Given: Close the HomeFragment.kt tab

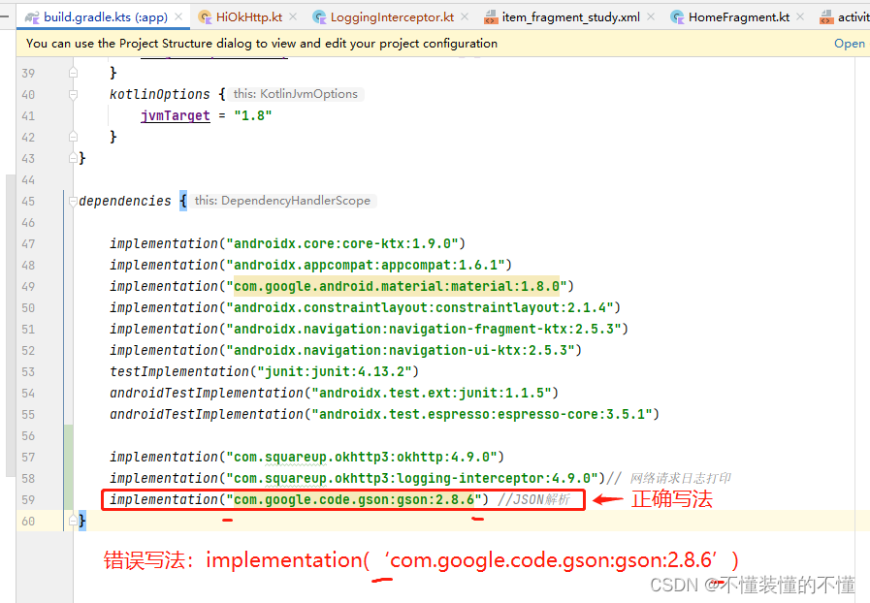Looking at the screenshot, I should pyautogui.click(x=800, y=17).
